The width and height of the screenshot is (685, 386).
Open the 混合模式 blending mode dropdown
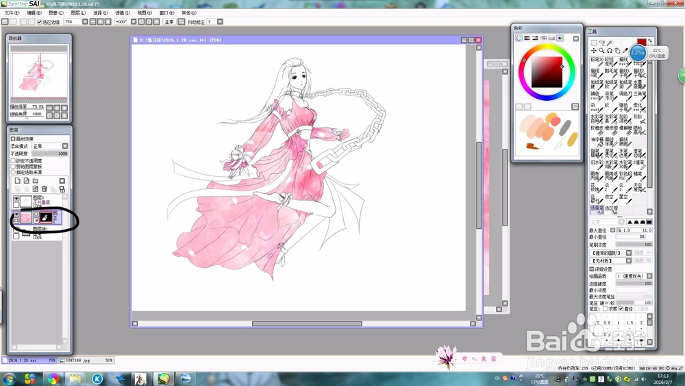[65, 146]
